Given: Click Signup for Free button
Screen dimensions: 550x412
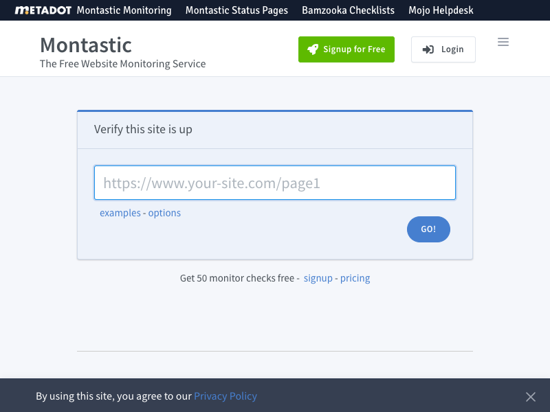Looking at the screenshot, I should click(346, 49).
